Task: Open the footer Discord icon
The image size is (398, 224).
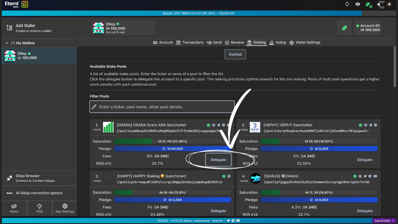Action: pos(238,221)
